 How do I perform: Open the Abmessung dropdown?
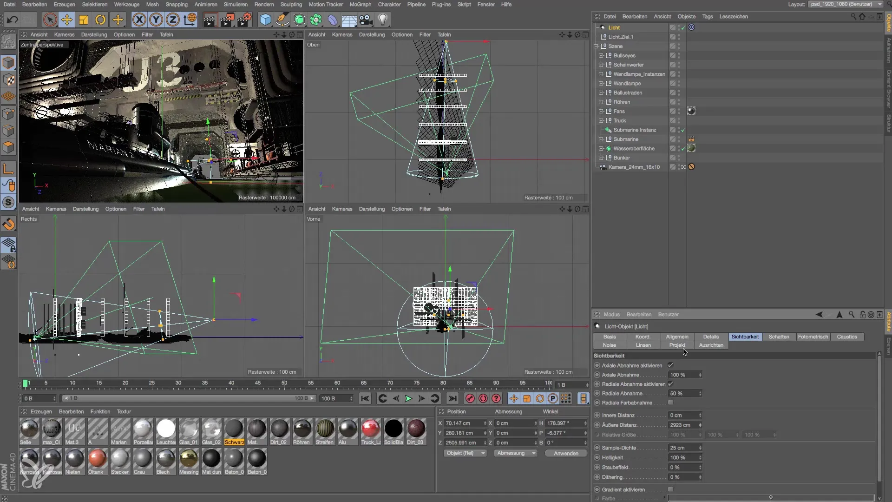coord(516,453)
